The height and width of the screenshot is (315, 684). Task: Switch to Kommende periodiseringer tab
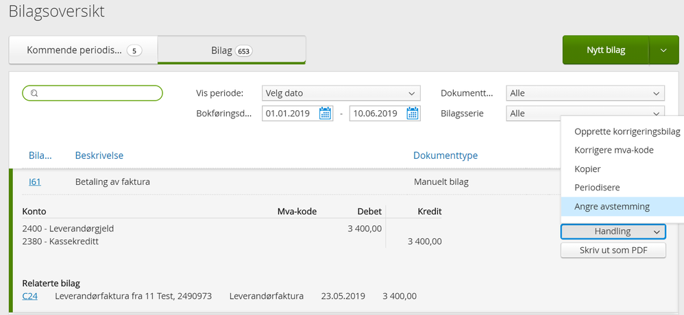pyautogui.click(x=84, y=50)
